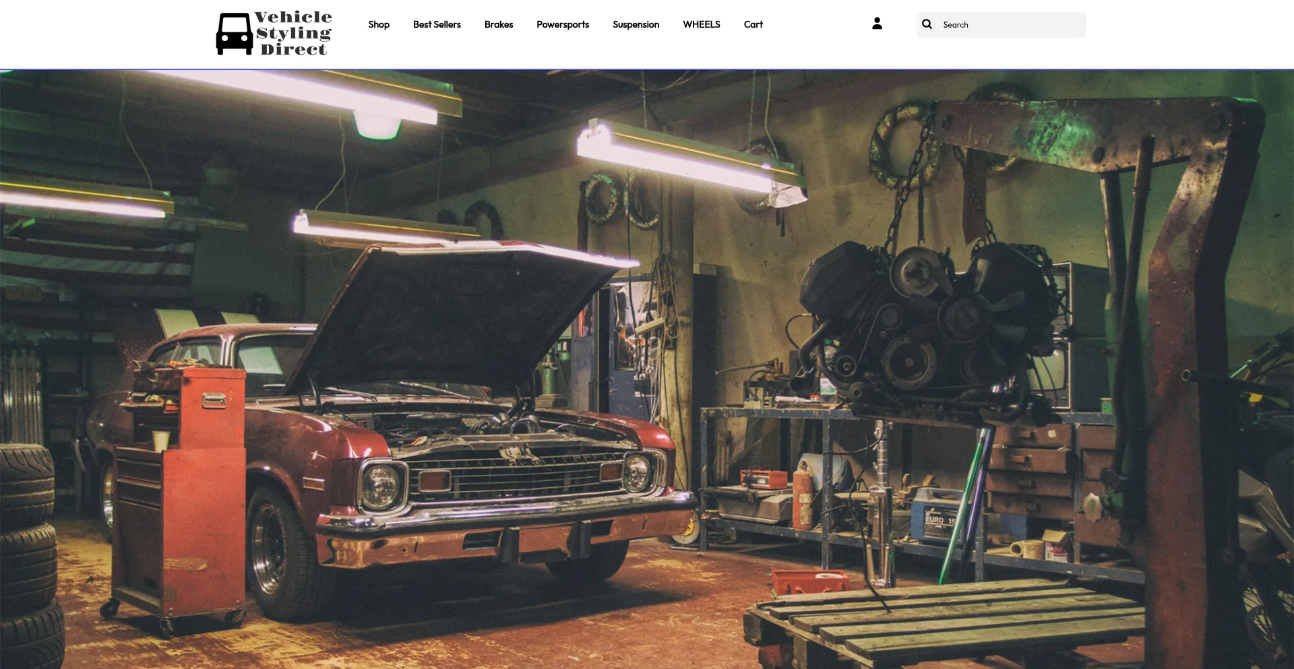Select Brakes in the navigation bar

pyautogui.click(x=499, y=24)
